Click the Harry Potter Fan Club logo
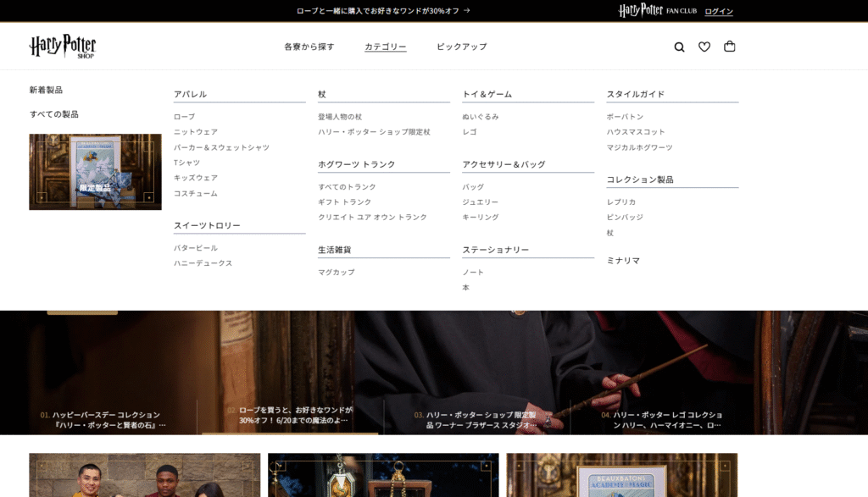The image size is (868, 497). coord(658,10)
